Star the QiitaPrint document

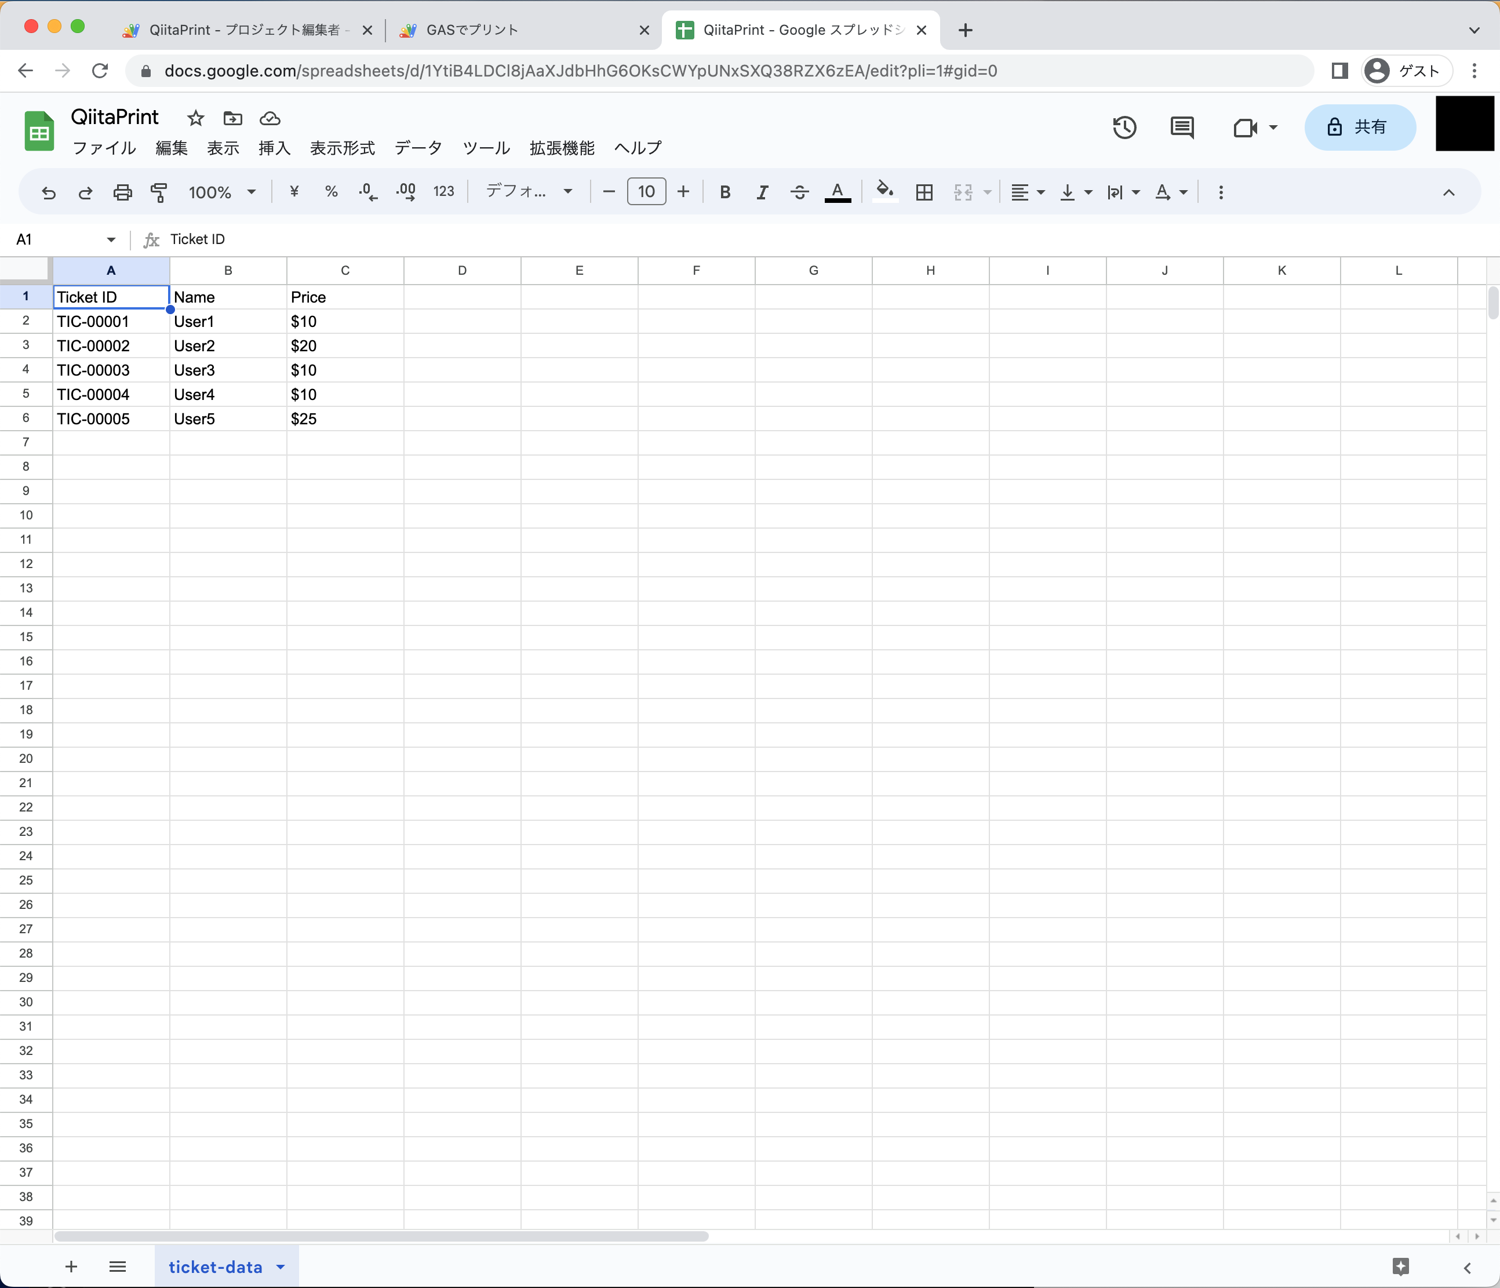(x=195, y=118)
